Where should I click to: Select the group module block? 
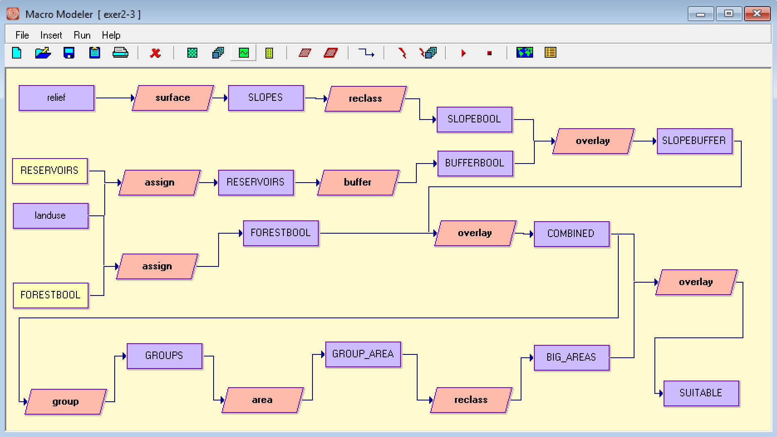(66, 402)
